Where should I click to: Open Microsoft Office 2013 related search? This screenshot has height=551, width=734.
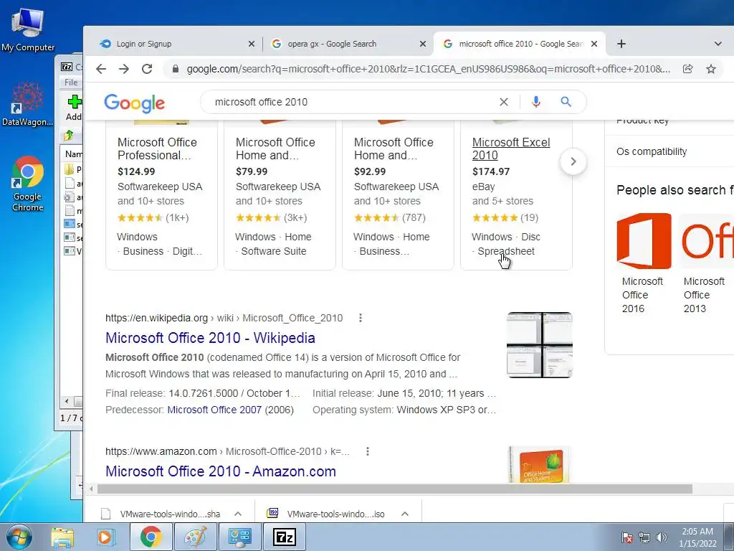[705, 263]
